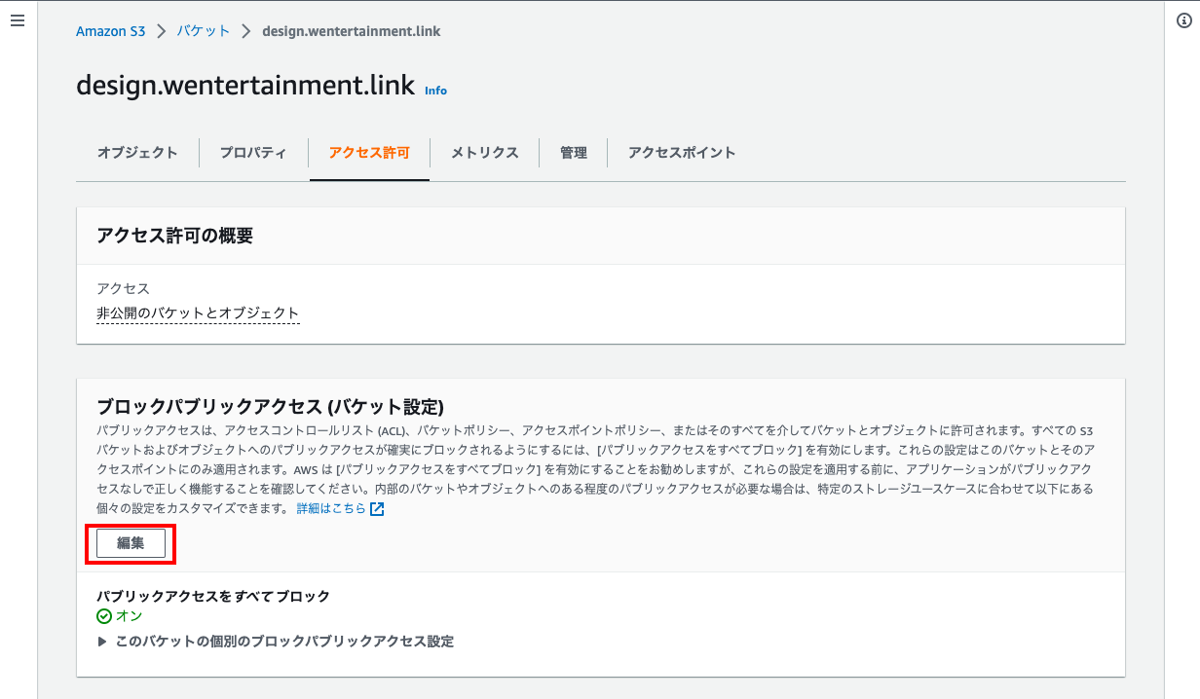The image size is (1200, 699).
Task: Open the hamburger navigation menu
Action: coord(18,21)
